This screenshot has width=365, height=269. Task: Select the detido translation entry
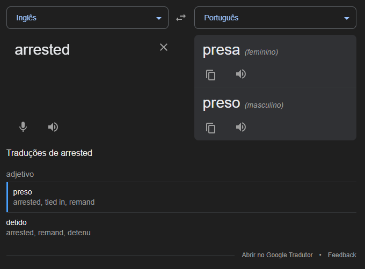(181, 228)
